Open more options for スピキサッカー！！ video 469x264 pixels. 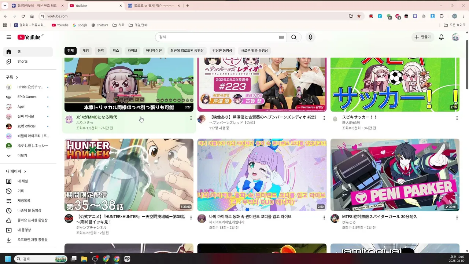[457, 118]
